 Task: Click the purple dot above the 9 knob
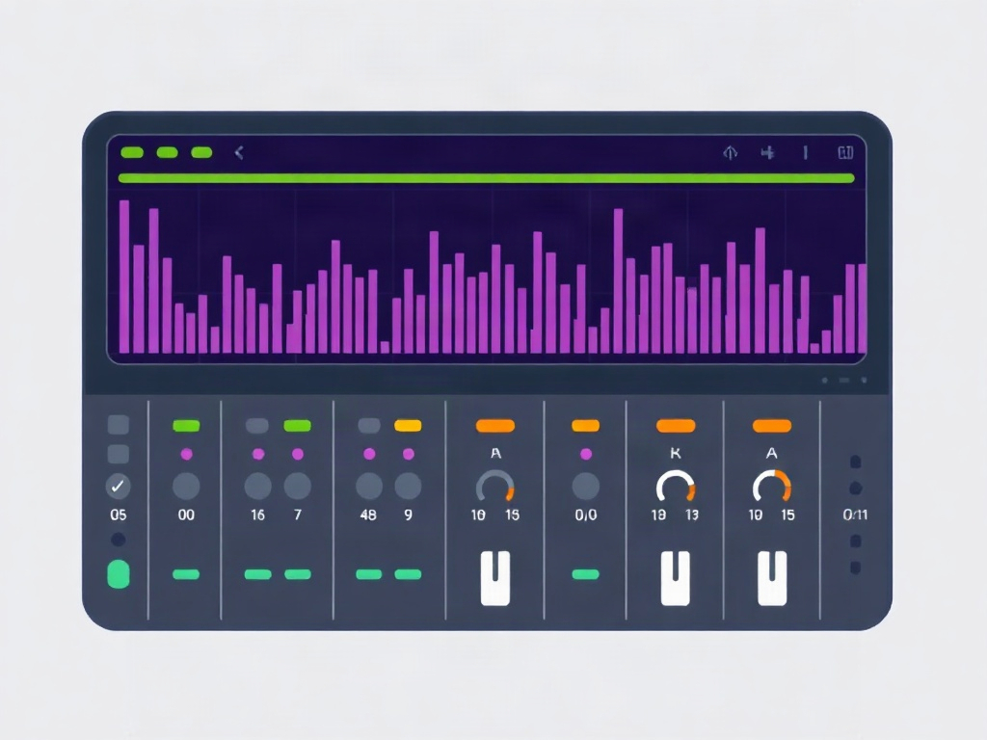[x=409, y=454]
